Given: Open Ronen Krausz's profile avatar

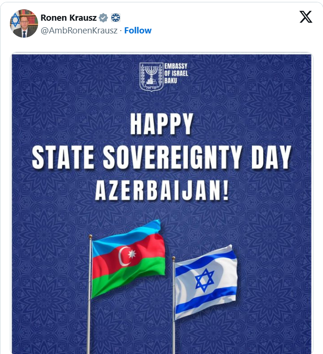Looking at the screenshot, I should point(24,24).
